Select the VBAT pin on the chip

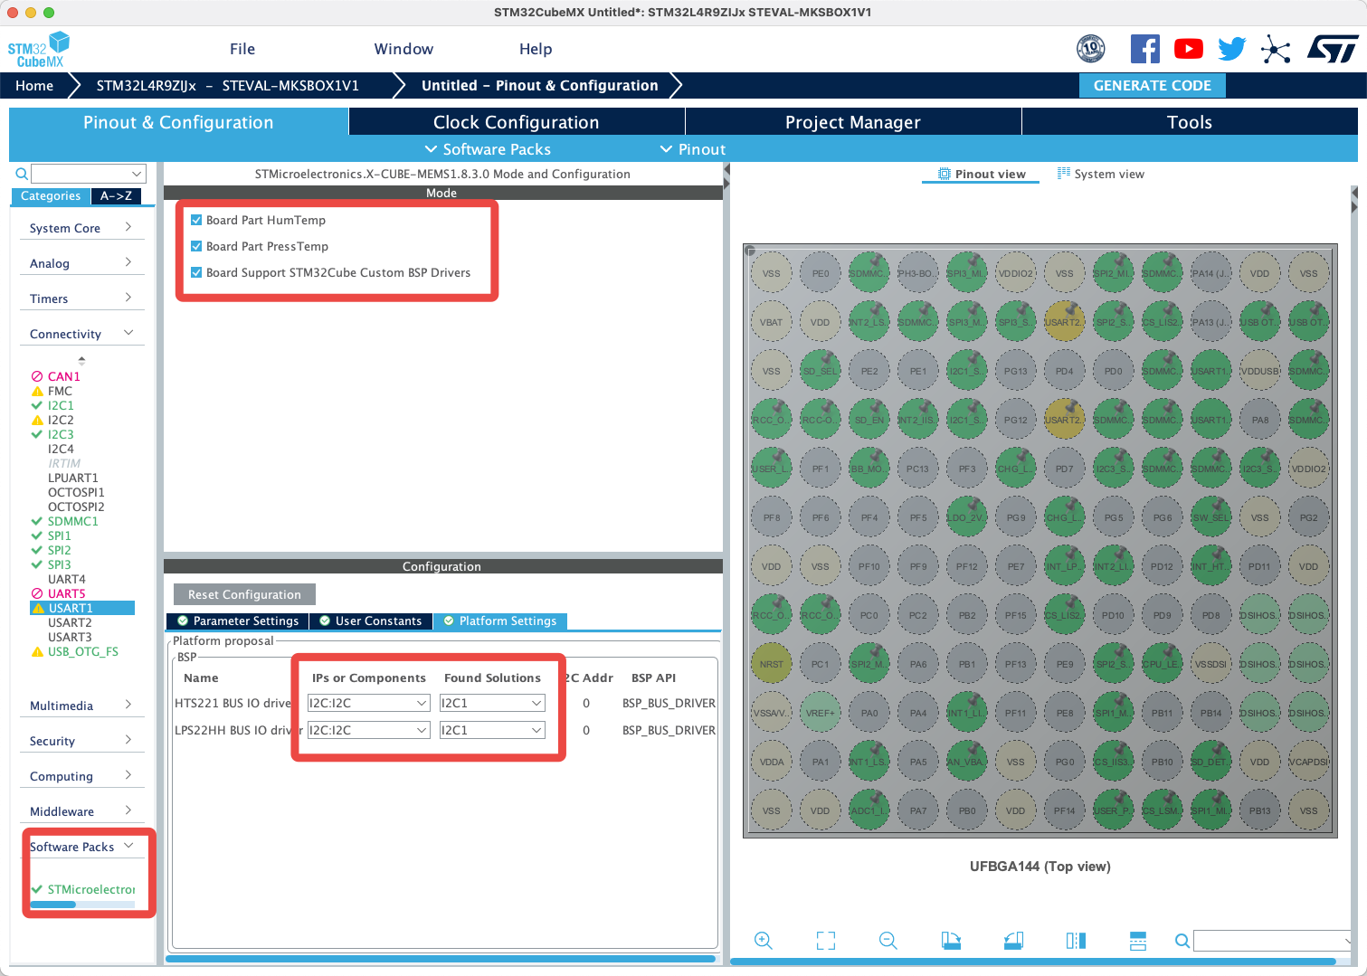click(771, 322)
